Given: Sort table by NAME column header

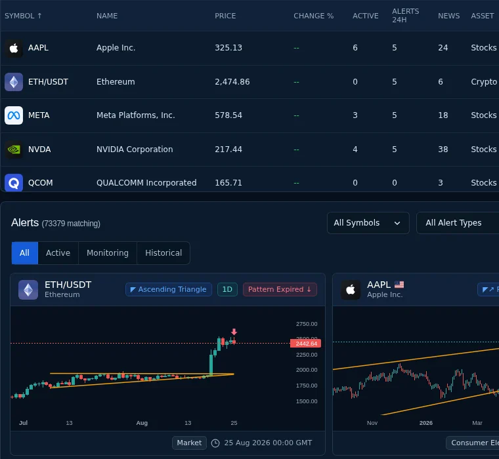Looking at the screenshot, I should point(107,16).
